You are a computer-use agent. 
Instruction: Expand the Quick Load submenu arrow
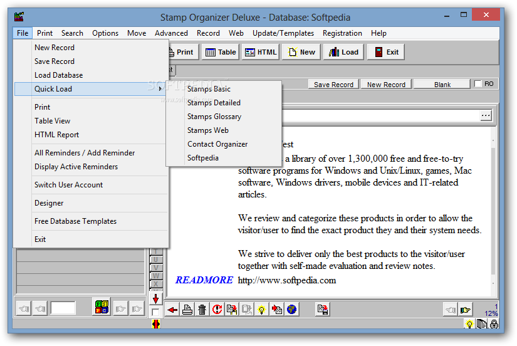click(160, 89)
